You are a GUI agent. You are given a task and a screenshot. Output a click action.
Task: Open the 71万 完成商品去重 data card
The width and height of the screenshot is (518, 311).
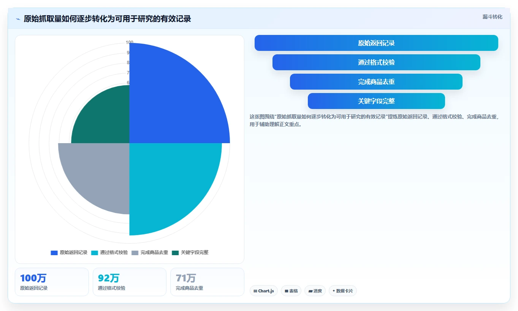pyautogui.click(x=207, y=282)
